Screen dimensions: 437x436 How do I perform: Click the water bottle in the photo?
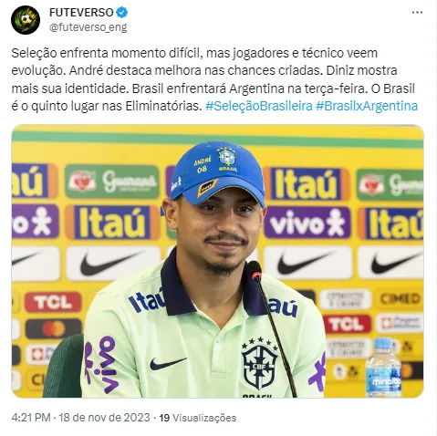click(x=383, y=368)
